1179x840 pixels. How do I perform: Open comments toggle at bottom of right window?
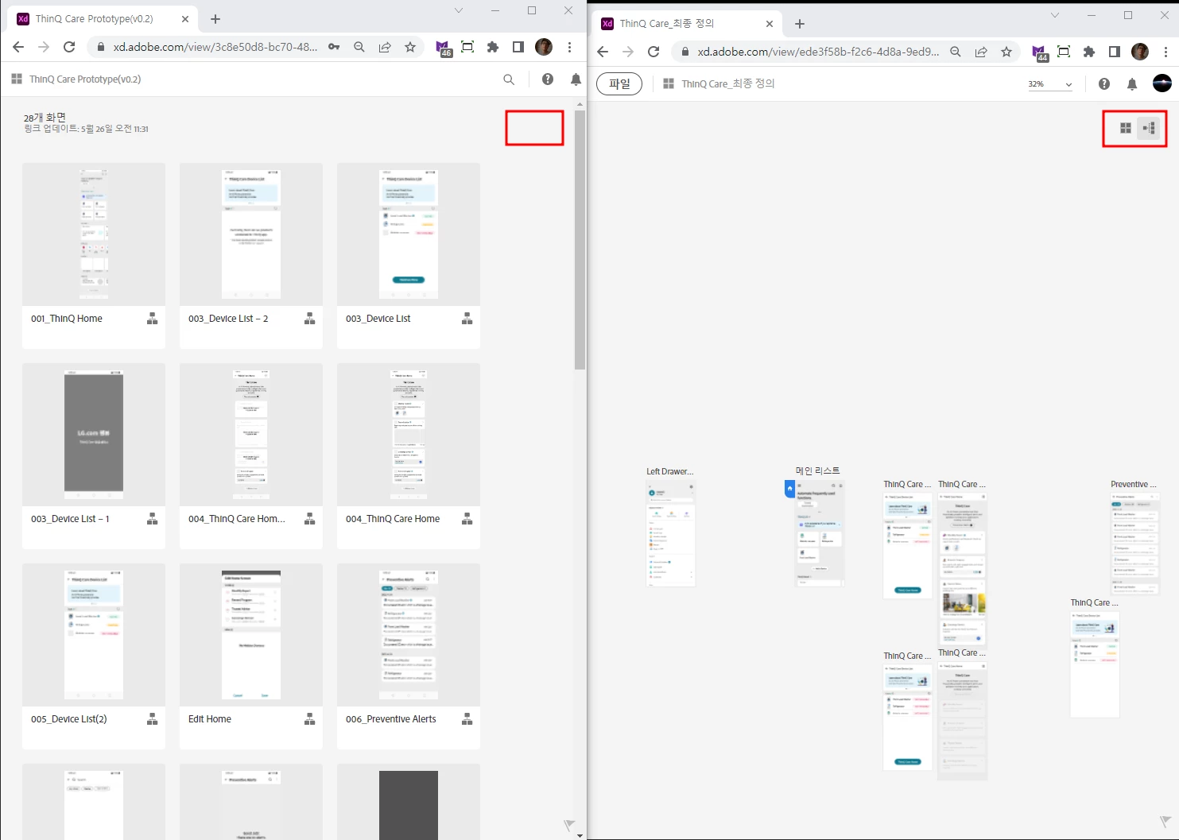pyautogui.click(x=1165, y=822)
